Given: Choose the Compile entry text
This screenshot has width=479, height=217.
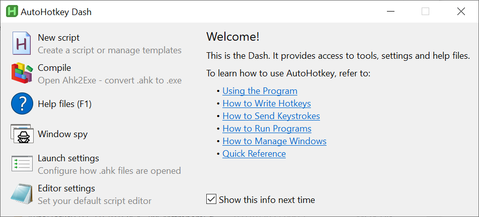Looking at the screenshot, I should tap(54, 68).
